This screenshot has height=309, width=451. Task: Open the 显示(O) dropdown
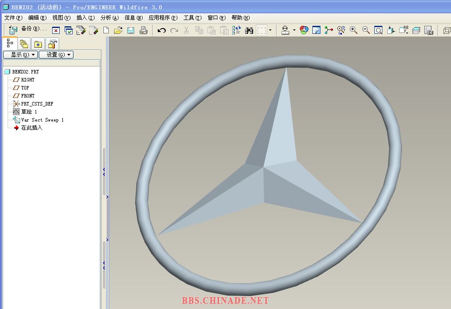(x=20, y=55)
